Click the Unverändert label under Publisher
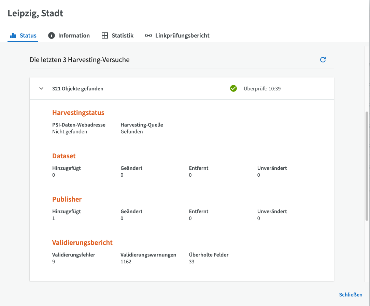Image resolution: width=370 pixels, height=306 pixels. coord(272,212)
